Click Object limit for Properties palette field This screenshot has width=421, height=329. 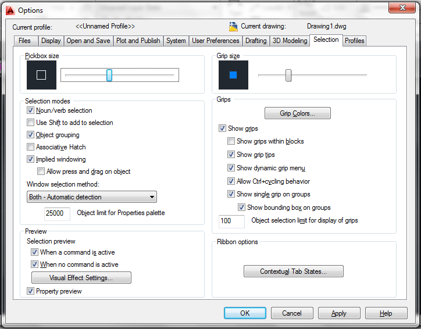[x=57, y=213]
